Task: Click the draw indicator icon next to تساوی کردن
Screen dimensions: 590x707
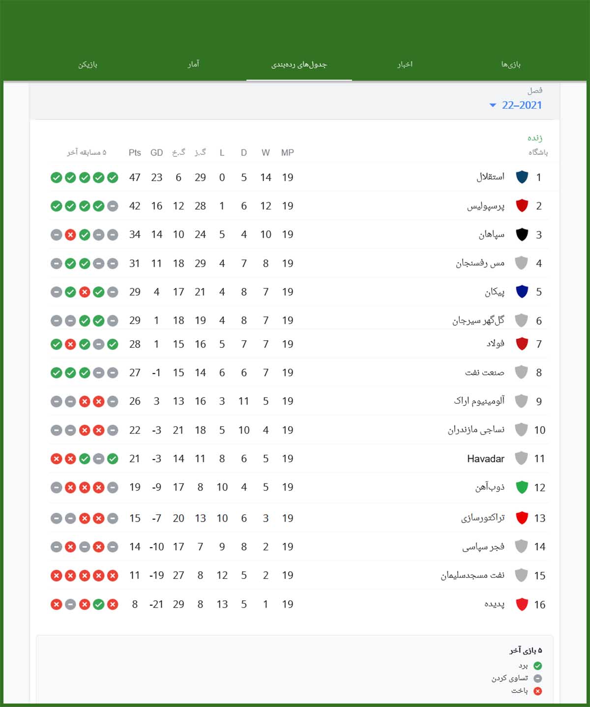Action: click(x=539, y=678)
